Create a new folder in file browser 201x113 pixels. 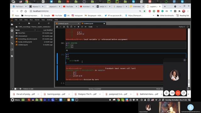click(29, 23)
